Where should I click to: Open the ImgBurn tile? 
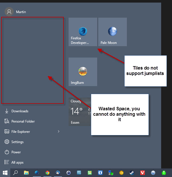click(83, 72)
